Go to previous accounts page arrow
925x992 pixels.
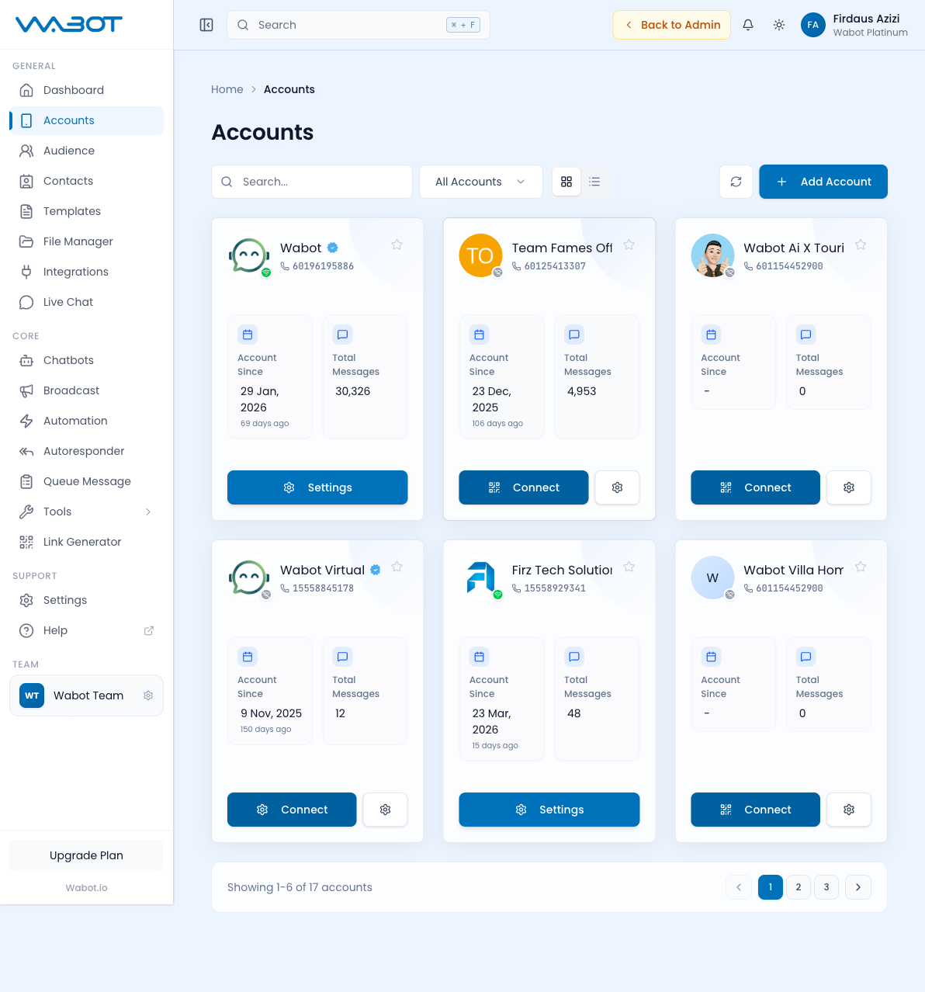[x=739, y=887]
